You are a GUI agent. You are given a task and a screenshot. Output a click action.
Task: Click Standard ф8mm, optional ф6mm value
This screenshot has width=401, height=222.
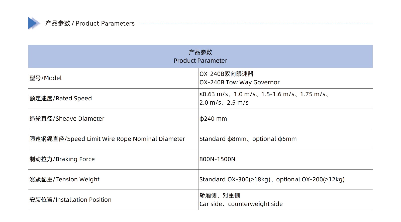248,139
